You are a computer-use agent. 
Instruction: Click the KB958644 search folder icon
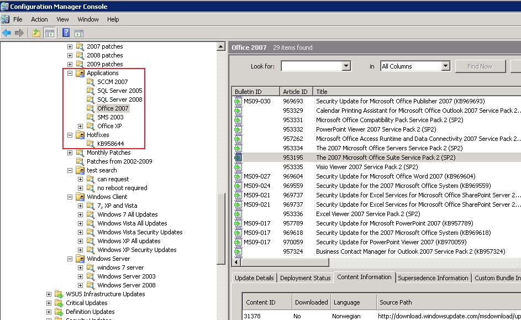91,144
